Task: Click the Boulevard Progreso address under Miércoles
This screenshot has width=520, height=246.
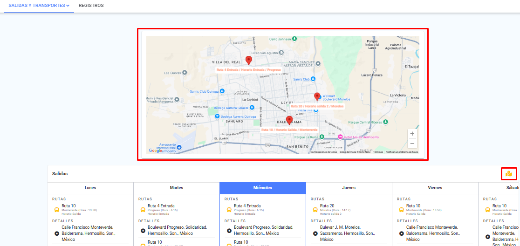Action: coord(264,231)
